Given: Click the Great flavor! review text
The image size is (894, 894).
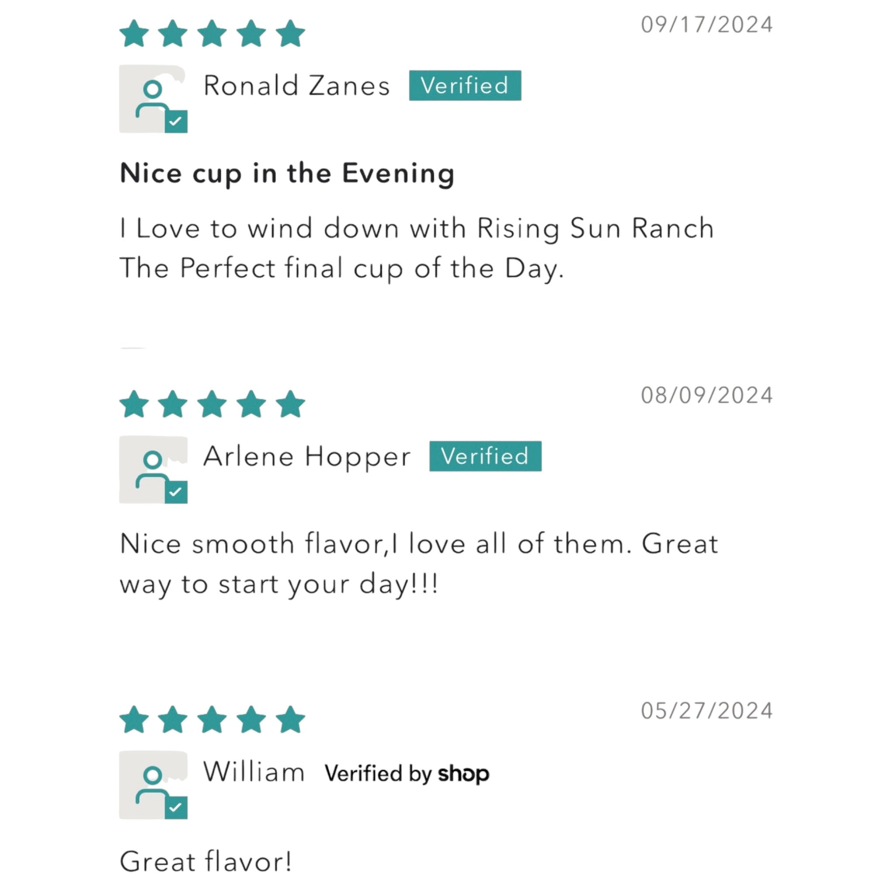Looking at the screenshot, I should (x=206, y=862).
